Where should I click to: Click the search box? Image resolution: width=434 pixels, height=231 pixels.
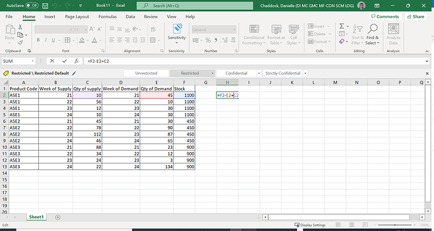(x=195, y=6)
